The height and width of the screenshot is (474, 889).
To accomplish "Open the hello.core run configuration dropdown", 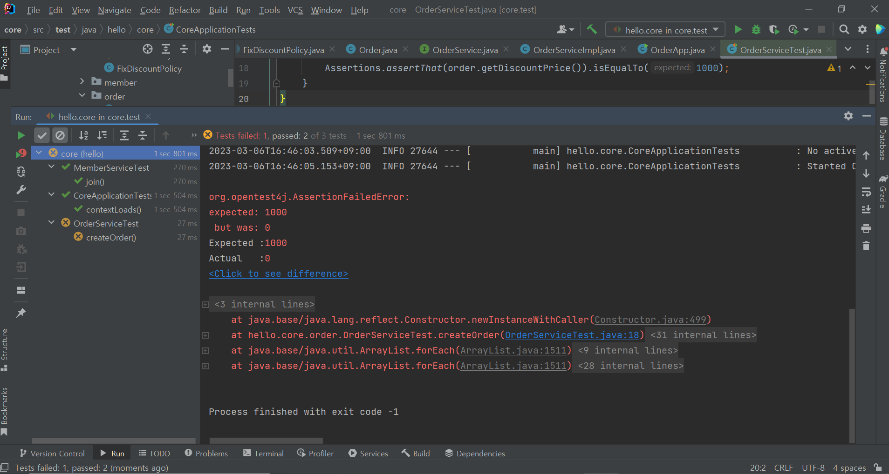I will coord(666,30).
